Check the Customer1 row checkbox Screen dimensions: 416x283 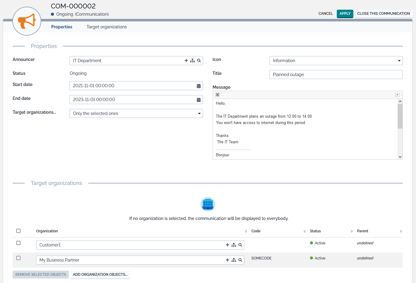tap(18, 243)
